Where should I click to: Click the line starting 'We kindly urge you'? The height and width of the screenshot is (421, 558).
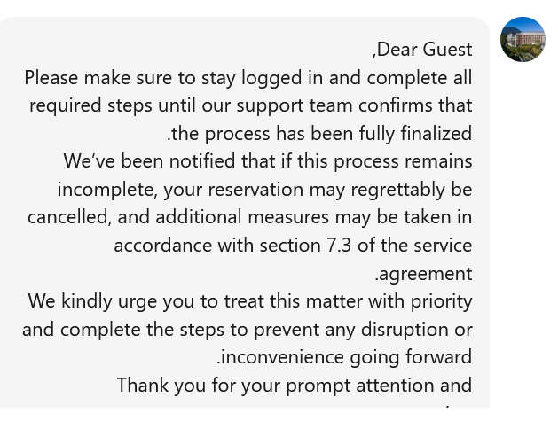pyautogui.click(x=250, y=301)
